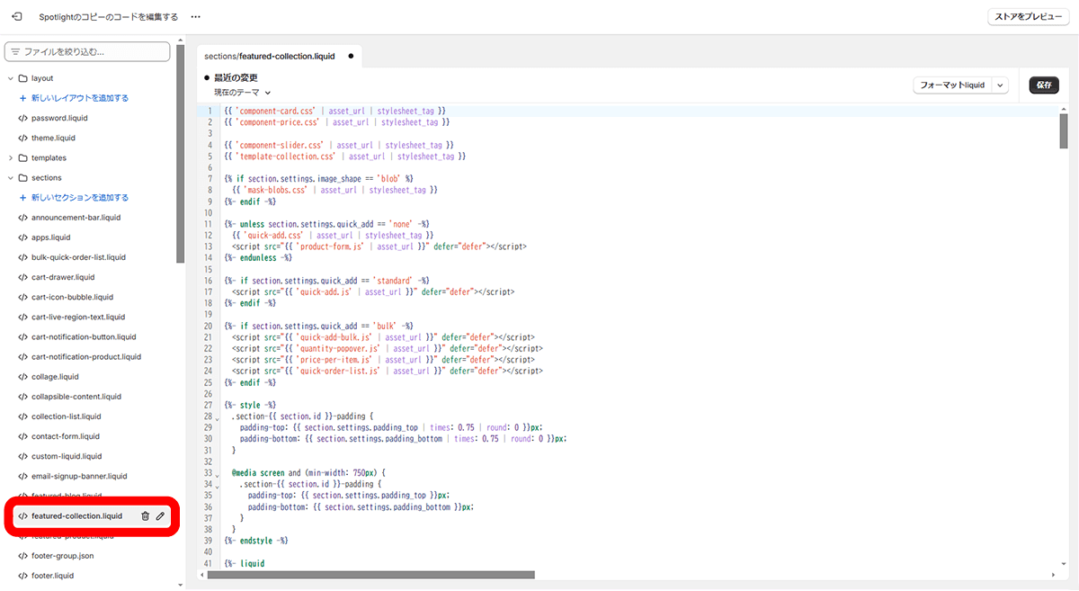The image size is (1079, 591).
Task: Fold code block at line 28
Action: click(218, 418)
